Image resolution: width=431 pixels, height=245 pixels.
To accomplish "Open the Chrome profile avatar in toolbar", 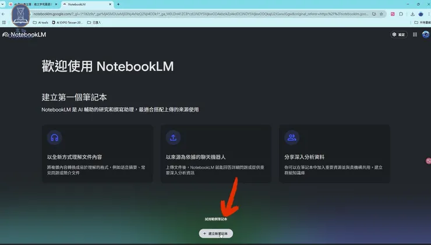I will (x=421, y=14).
